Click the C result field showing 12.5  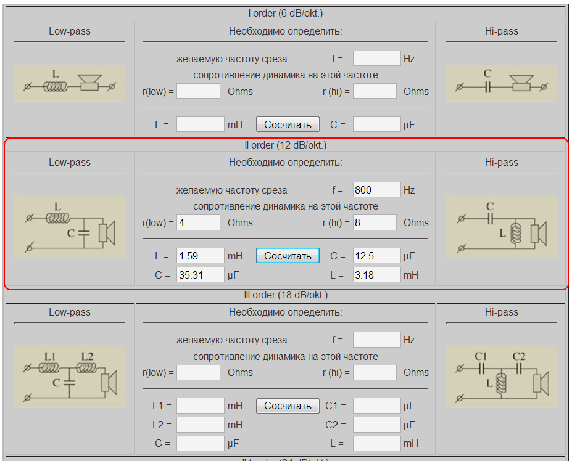coord(376,256)
